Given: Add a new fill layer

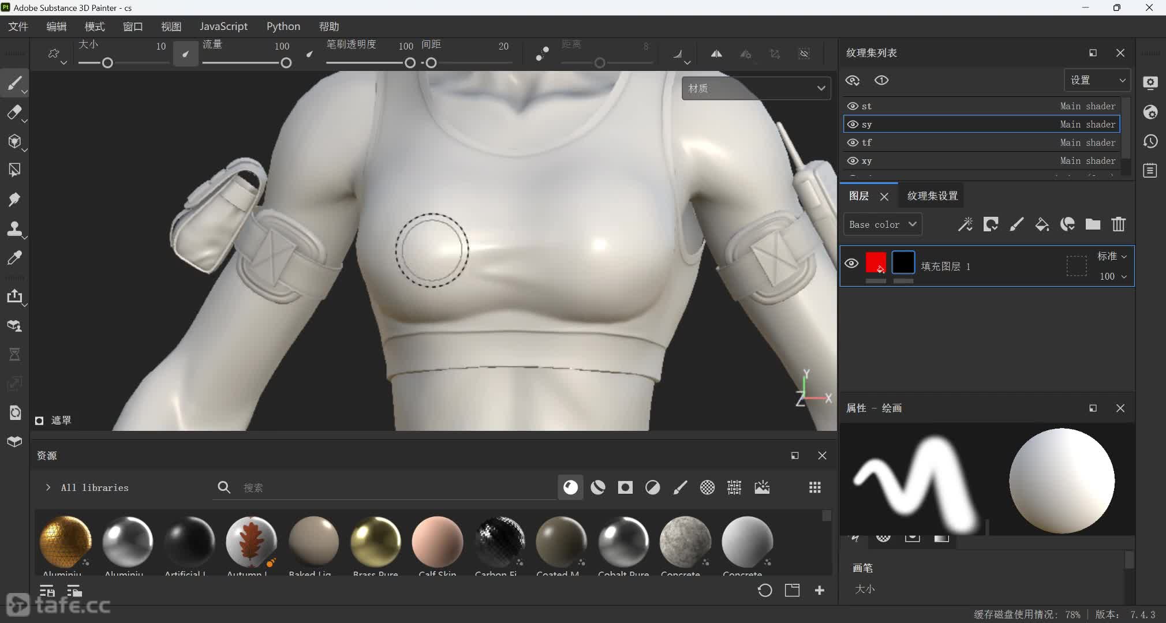Looking at the screenshot, I should click(x=1042, y=224).
